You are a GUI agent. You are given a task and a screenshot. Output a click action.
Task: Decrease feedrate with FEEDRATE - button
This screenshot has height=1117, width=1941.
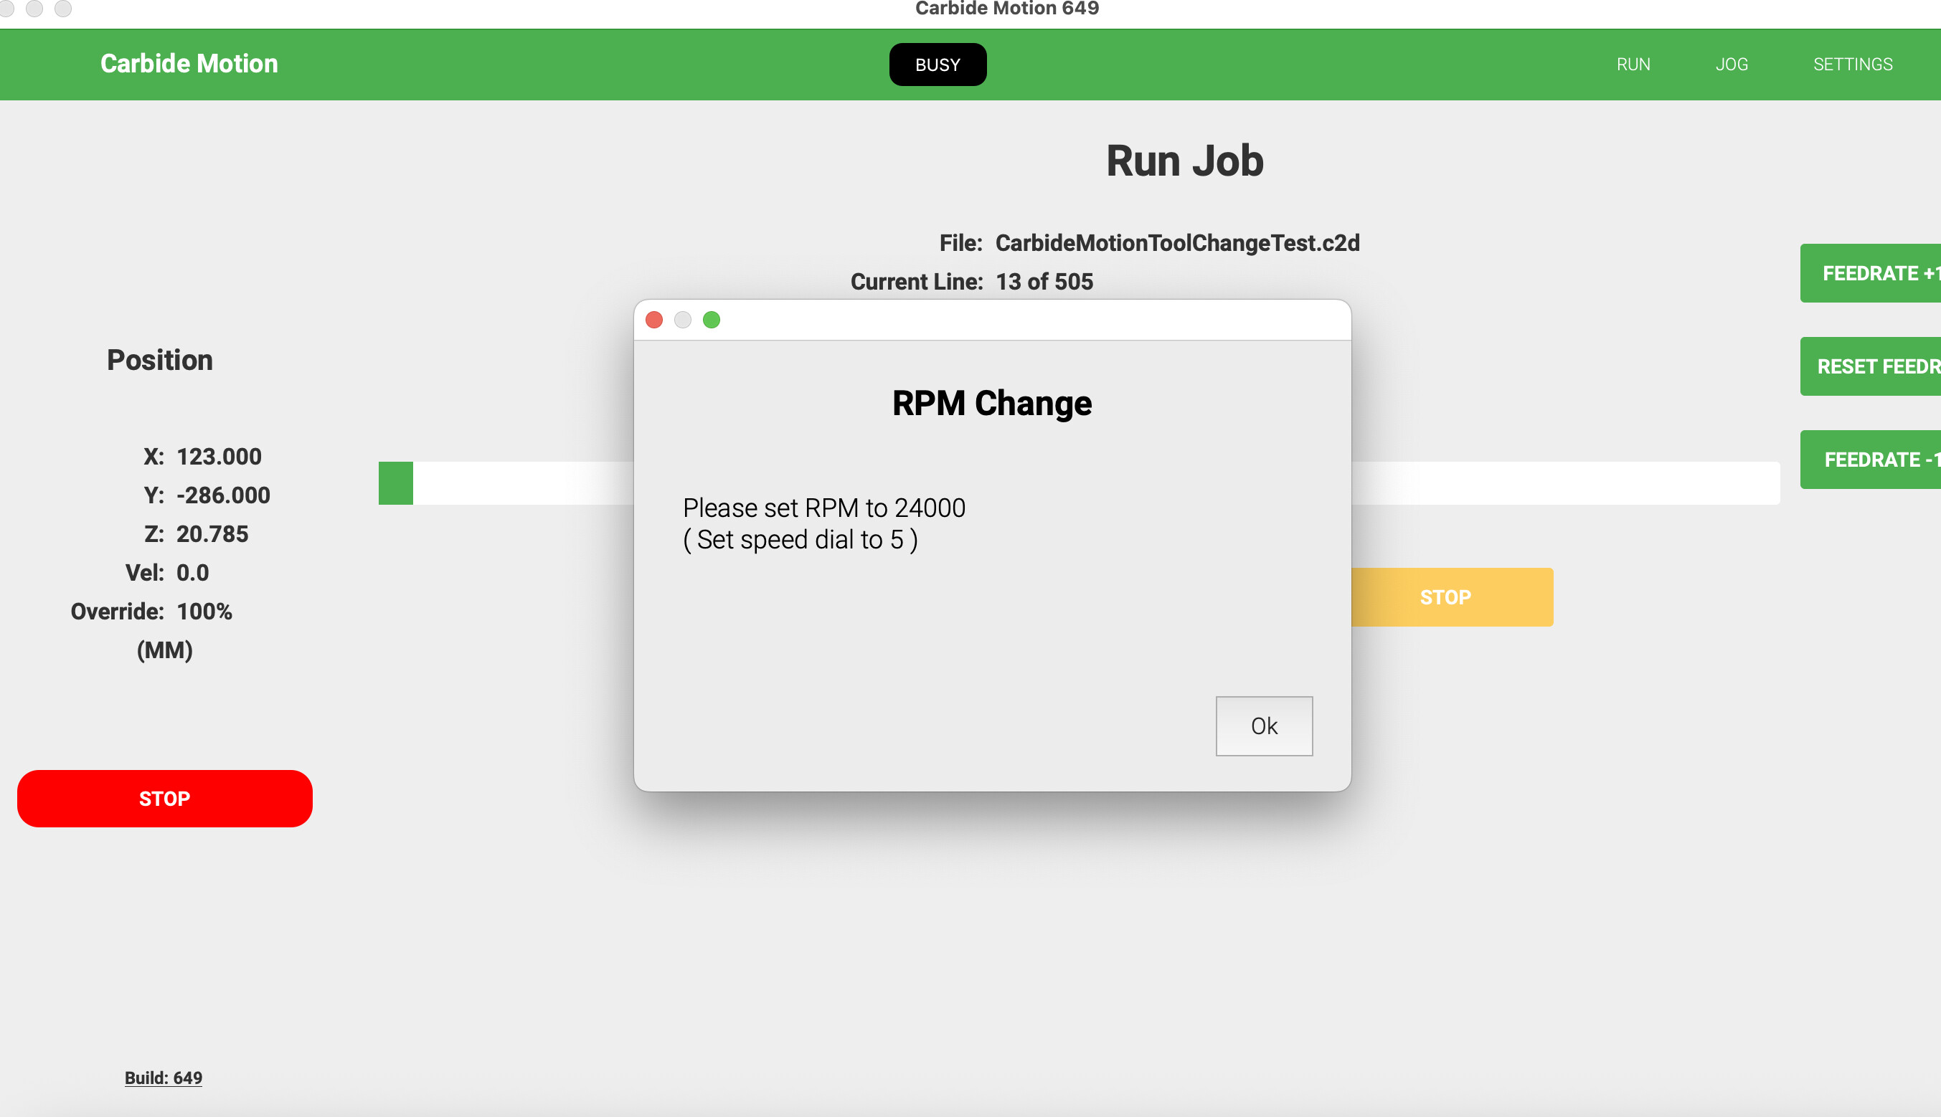pos(1871,460)
